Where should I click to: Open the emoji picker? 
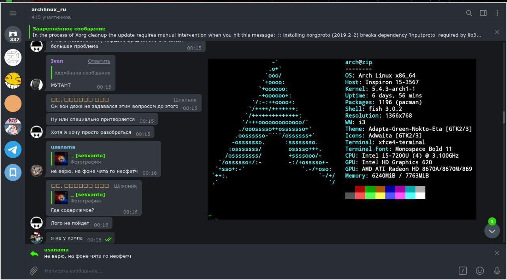(480, 271)
